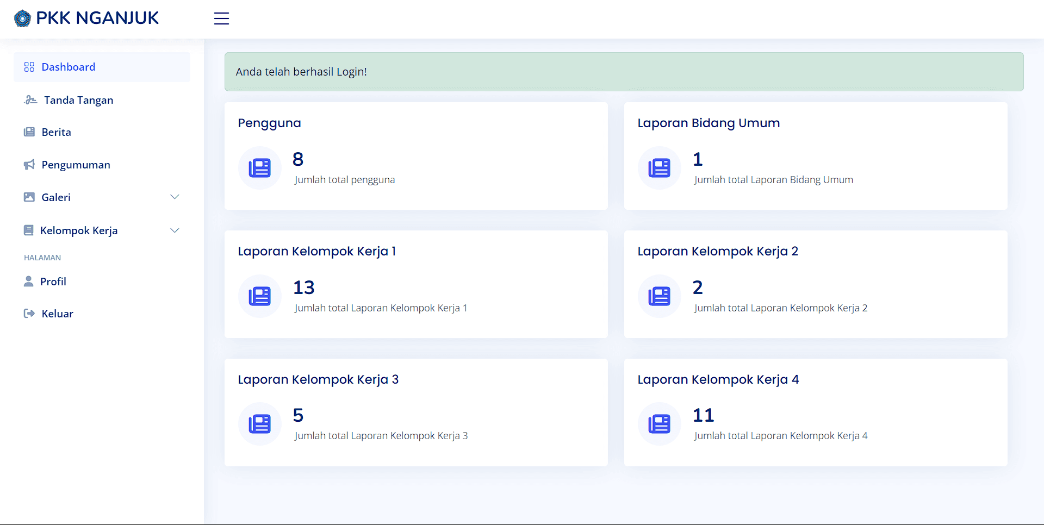Click the Laporan Bidang Umum card icon
1044x525 pixels.
(659, 168)
